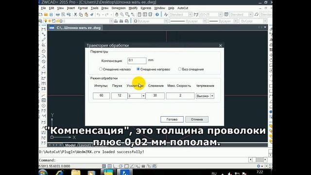Click the 'Отмена' button

click(197, 120)
